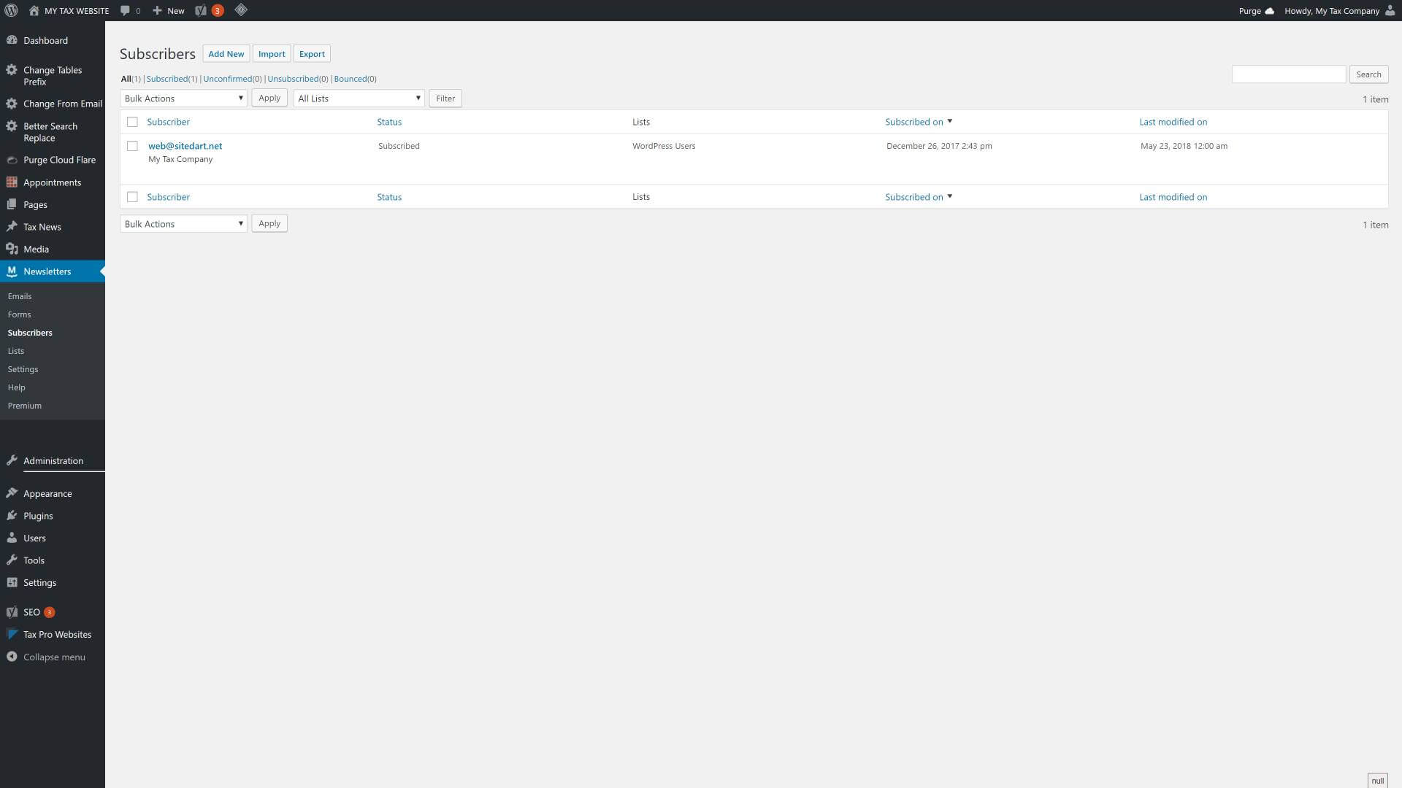
Task: Click the Add New subscriber button
Action: pyautogui.click(x=226, y=54)
